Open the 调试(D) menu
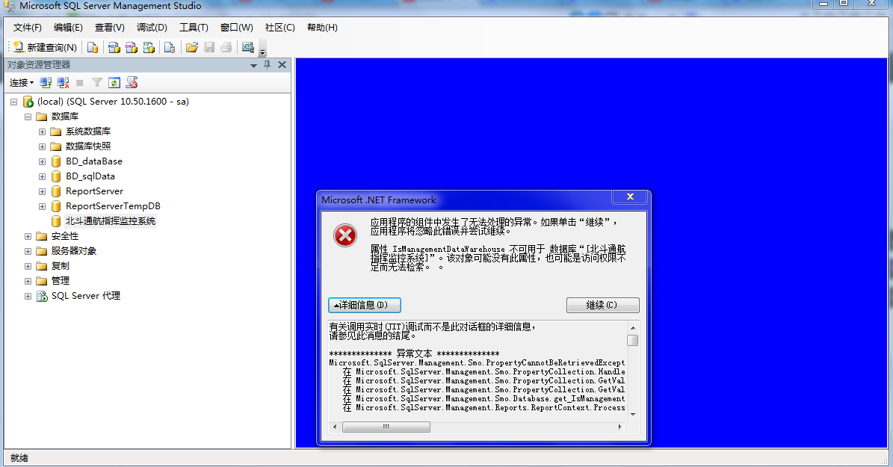The width and height of the screenshot is (893, 467). pyautogui.click(x=152, y=28)
